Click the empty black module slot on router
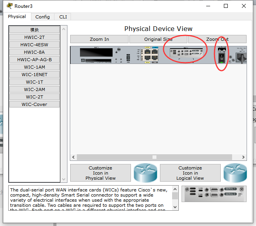 (96, 53)
